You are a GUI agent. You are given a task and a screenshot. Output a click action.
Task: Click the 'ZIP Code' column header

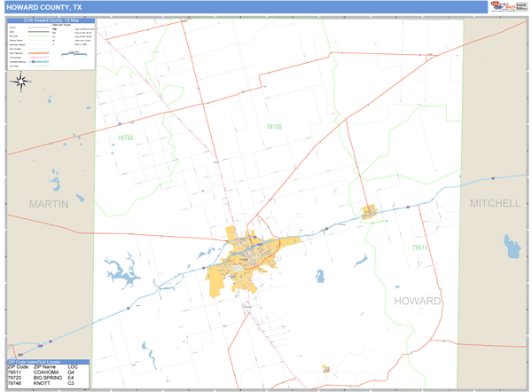click(18, 367)
